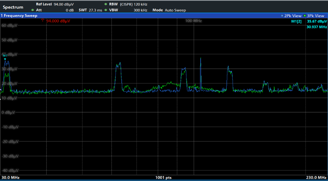Viewport: 328px width, 181px height.
Task: Click the 30.0 MHz start frequency label
Action: [10, 177]
